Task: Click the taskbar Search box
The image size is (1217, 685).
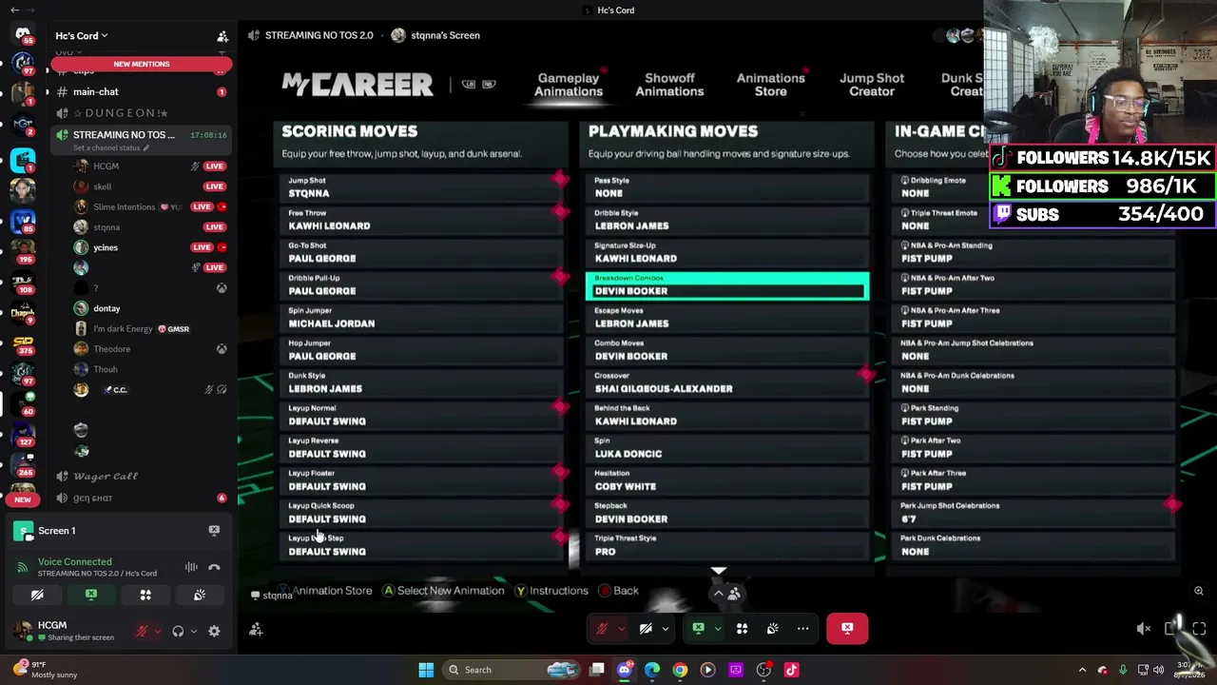Action: pos(513,670)
